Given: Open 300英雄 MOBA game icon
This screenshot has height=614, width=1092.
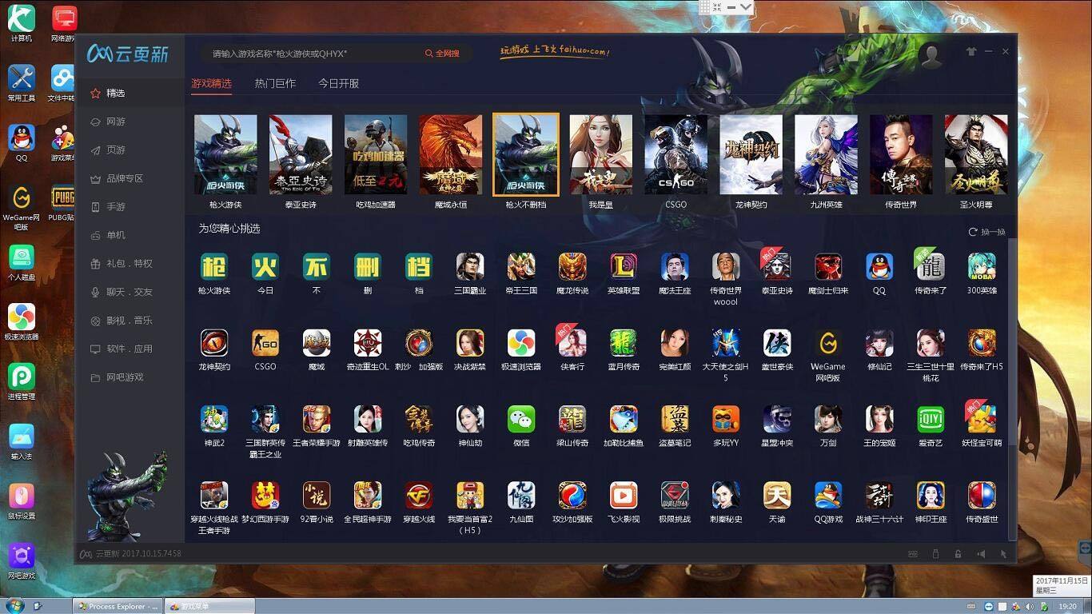Looking at the screenshot, I should pos(982,266).
